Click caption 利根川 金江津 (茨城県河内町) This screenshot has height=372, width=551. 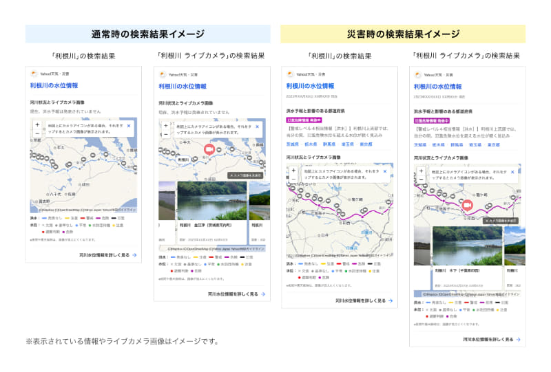click(x=205, y=226)
